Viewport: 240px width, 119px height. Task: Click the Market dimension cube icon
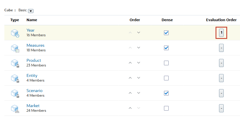[x=15, y=108]
